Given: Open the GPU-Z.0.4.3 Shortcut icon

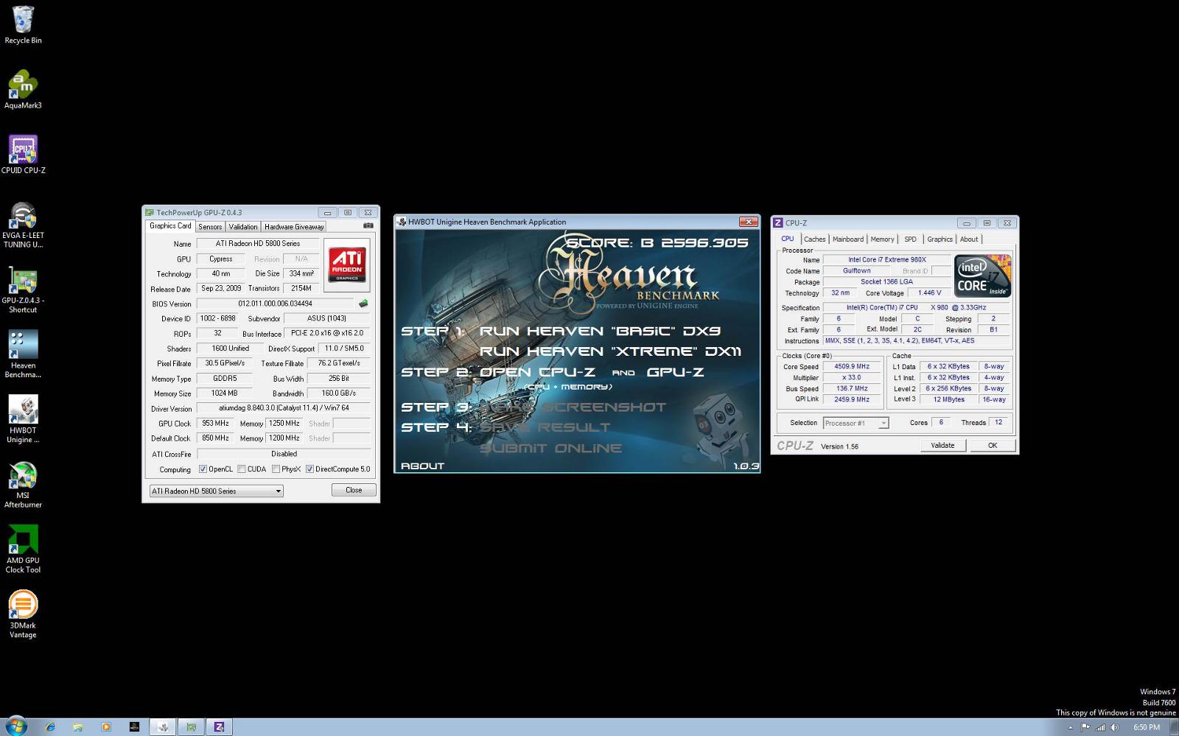Looking at the screenshot, I should [23, 290].
